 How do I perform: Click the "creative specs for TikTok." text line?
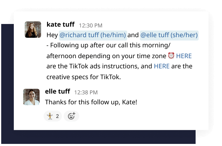pos(84,77)
